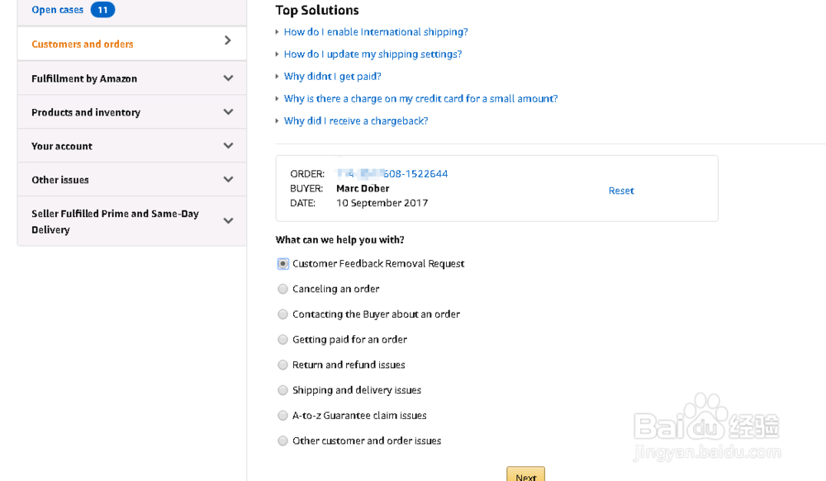Expand the Other issues section
Image resolution: width=826 pixels, height=481 pixels.
click(131, 179)
